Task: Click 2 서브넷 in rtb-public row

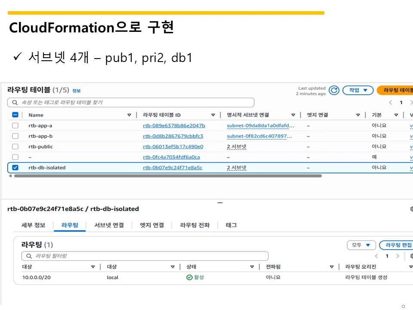Action: coord(237,147)
